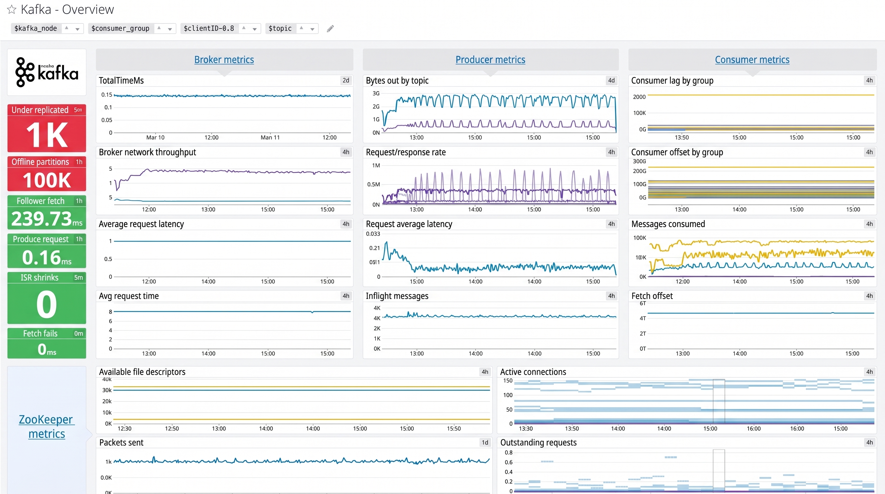
Task: Click the pencil edit template variables icon
Action: coord(330,29)
